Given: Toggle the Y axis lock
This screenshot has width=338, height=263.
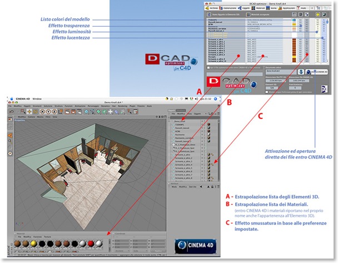Looking at the screenshot, I should pos(48,112).
